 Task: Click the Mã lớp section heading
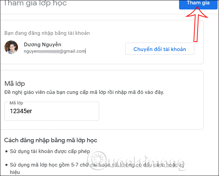tap(15, 84)
